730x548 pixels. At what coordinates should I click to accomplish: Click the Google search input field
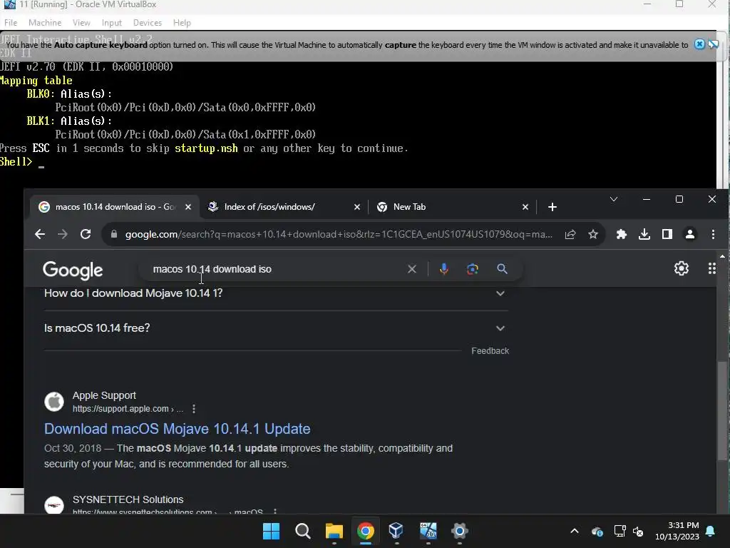tap(277, 269)
